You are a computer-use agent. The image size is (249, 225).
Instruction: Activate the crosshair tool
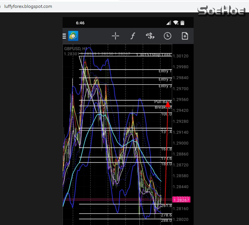(115, 36)
